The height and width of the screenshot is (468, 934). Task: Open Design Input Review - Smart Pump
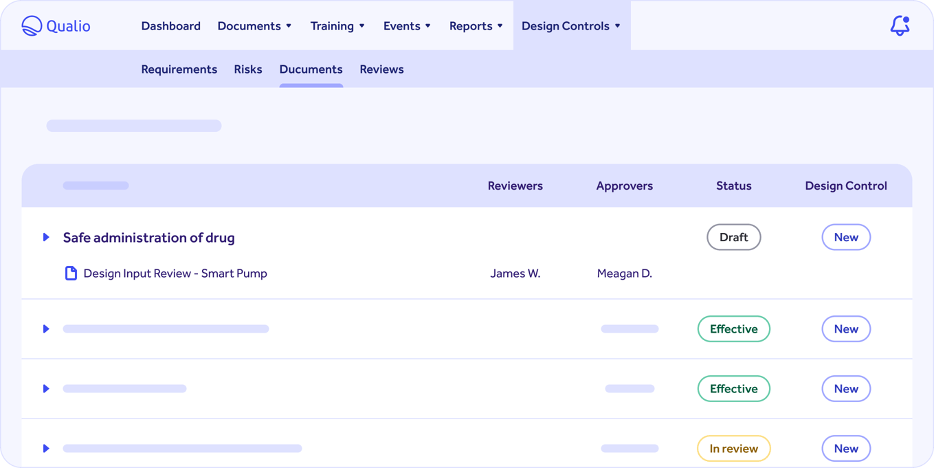coord(175,273)
